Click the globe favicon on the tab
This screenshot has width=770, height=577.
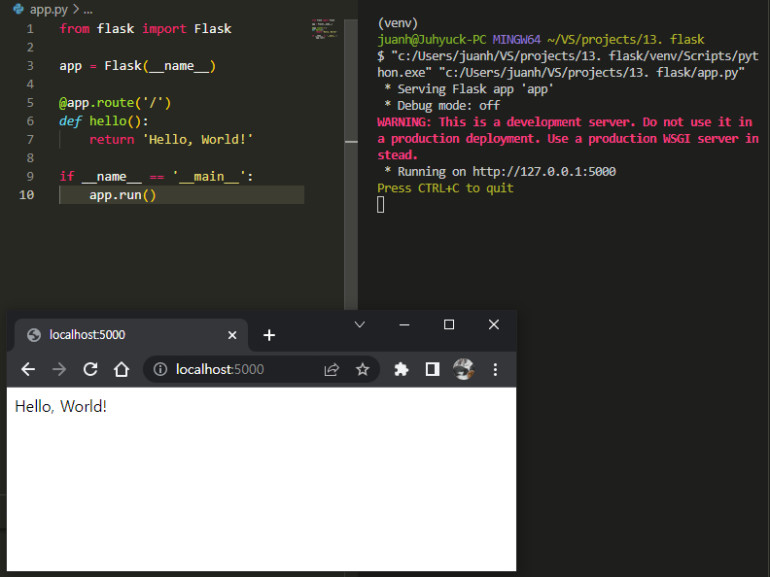tap(34, 334)
